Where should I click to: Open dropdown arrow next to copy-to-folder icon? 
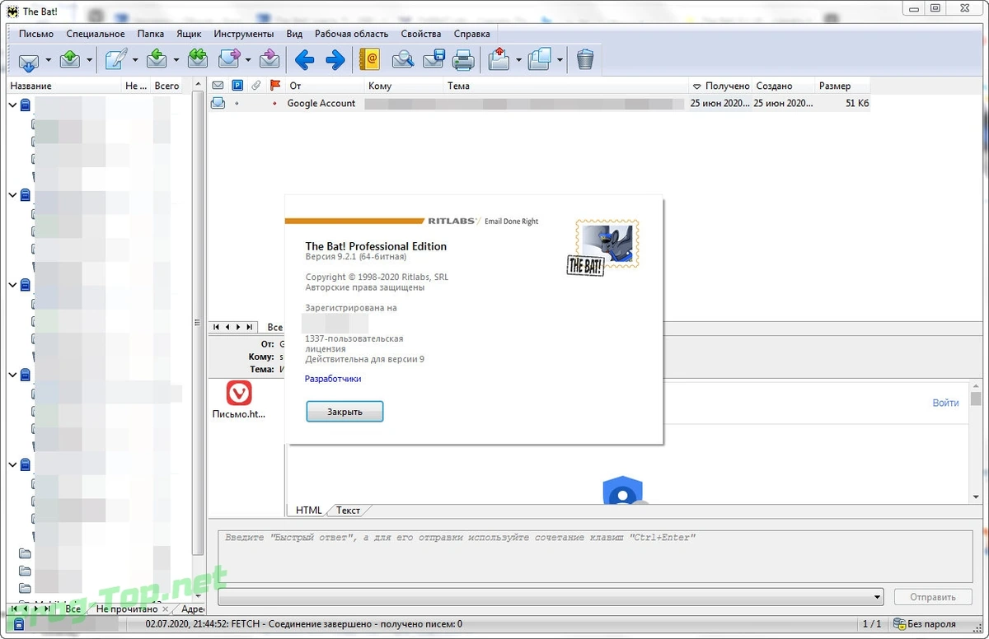pos(560,60)
